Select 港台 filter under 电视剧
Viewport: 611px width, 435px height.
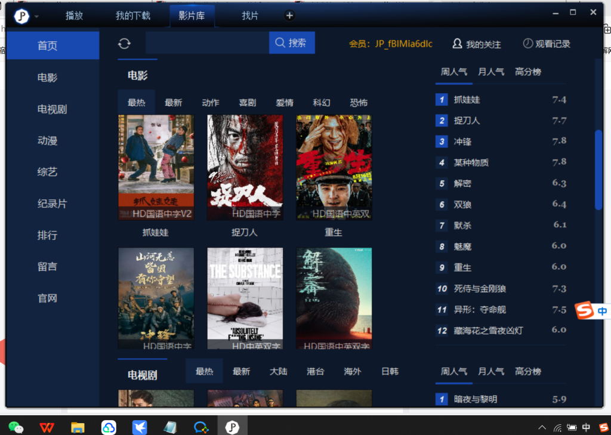pyautogui.click(x=315, y=372)
